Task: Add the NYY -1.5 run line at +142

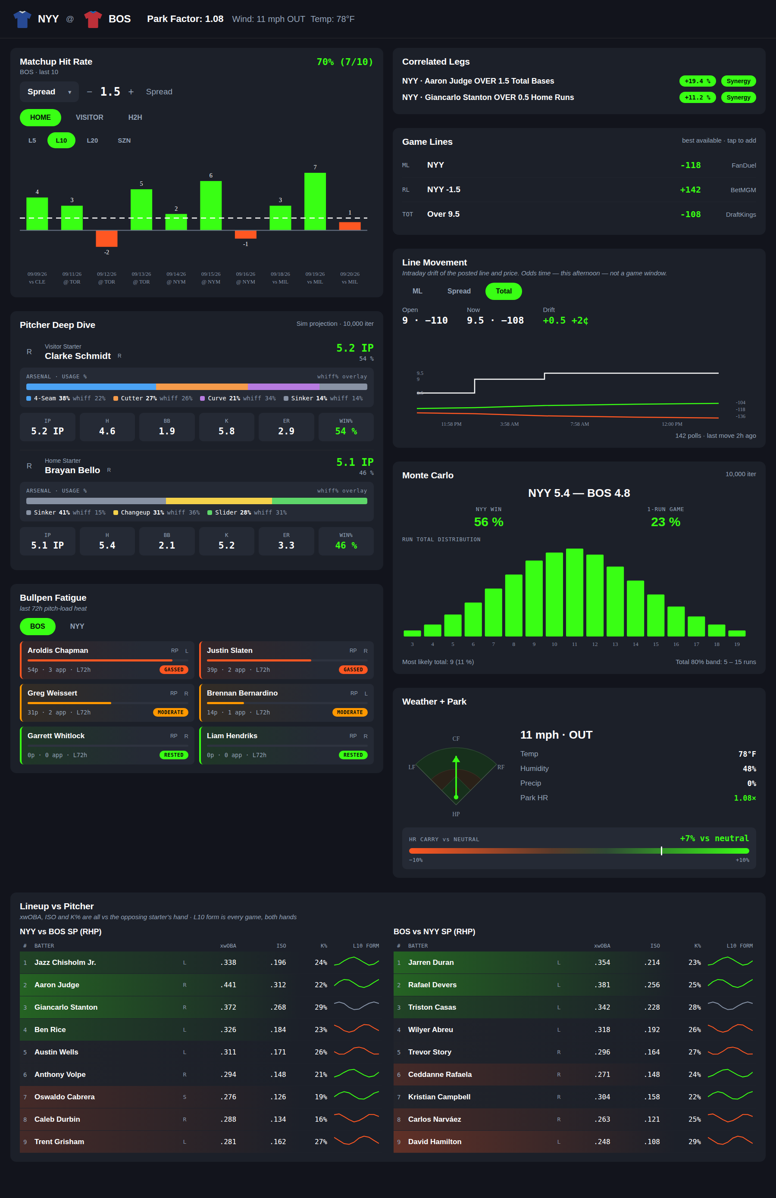Action: pos(579,190)
